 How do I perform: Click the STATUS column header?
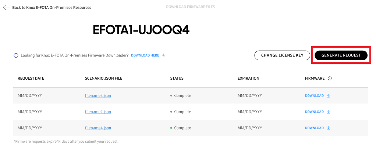[177, 79]
